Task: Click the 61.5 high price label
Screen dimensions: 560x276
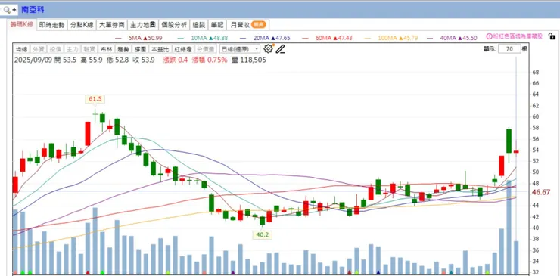Action: (95, 99)
